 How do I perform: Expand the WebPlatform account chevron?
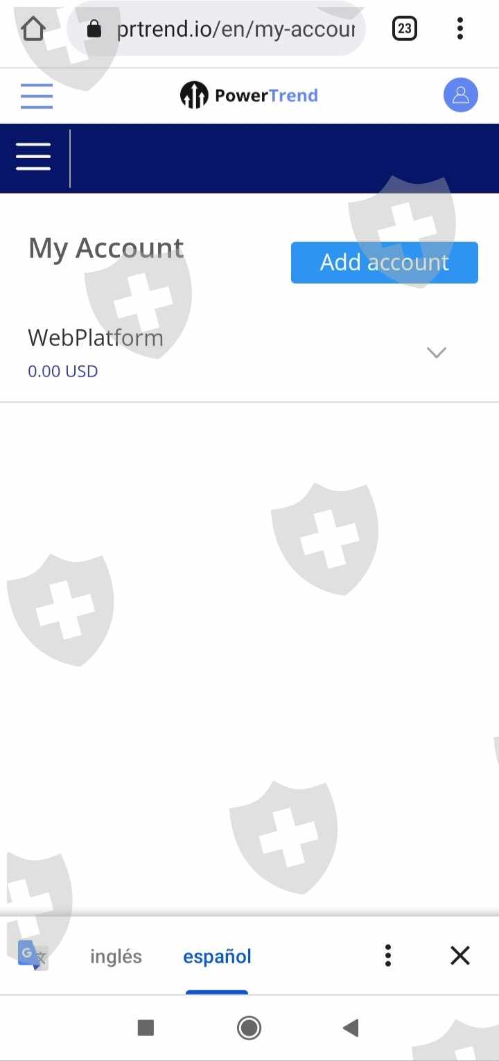pos(437,352)
